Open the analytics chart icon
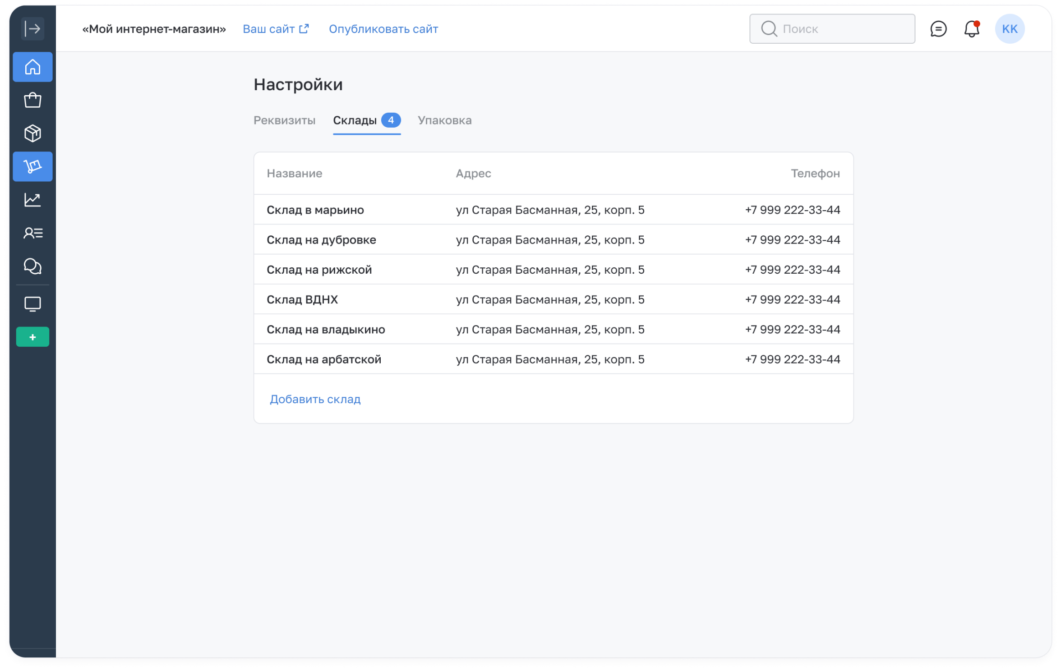 [x=32, y=200]
